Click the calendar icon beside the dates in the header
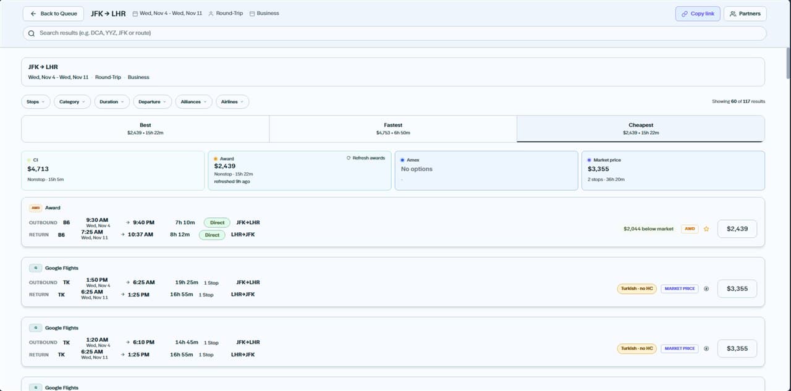This screenshot has height=391, width=791. (x=135, y=14)
